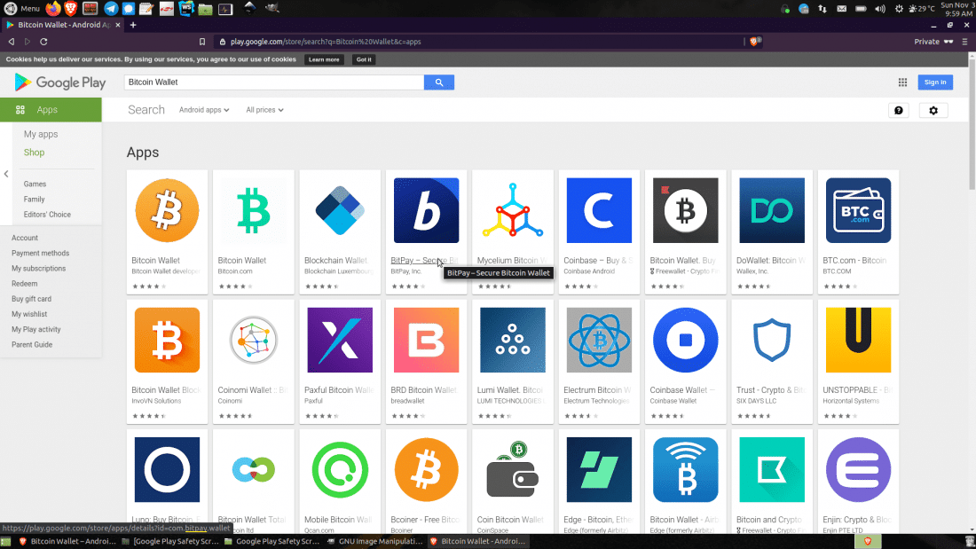The image size is (976, 549).
Task: Click the Sign in button
Action: pyautogui.click(x=935, y=82)
